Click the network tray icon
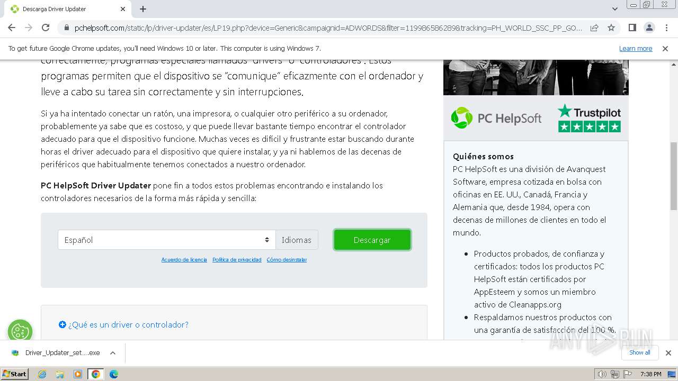Screen dimensions: 678x381 (615, 374)
